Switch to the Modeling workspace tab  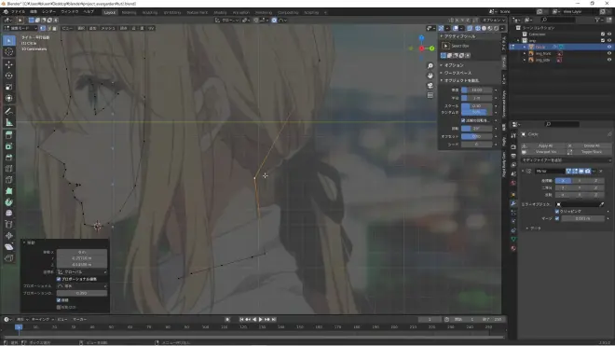tap(129, 12)
